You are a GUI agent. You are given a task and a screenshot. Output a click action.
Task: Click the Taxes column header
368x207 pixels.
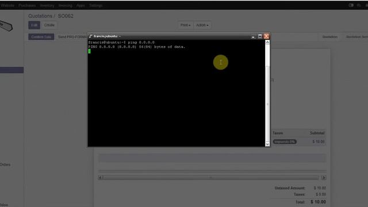click(x=278, y=133)
